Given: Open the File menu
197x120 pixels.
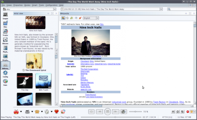Looking at the screenshot, I should click(3, 5).
